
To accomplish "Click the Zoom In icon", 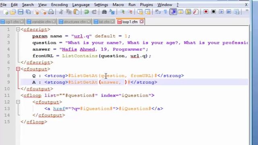I will coord(122,12).
